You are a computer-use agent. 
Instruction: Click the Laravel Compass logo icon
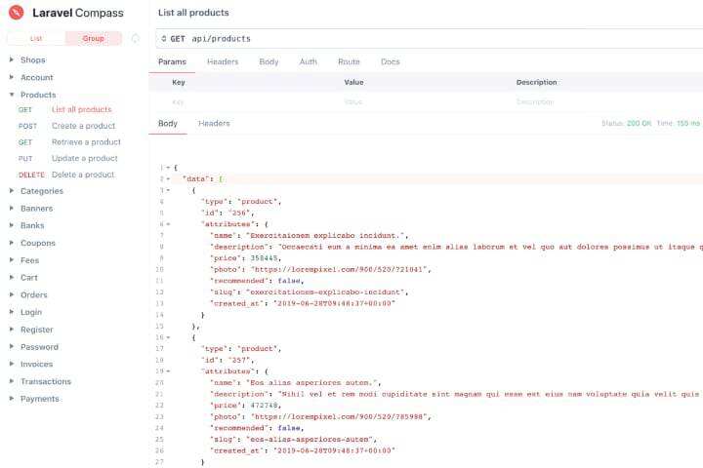point(17,13)
